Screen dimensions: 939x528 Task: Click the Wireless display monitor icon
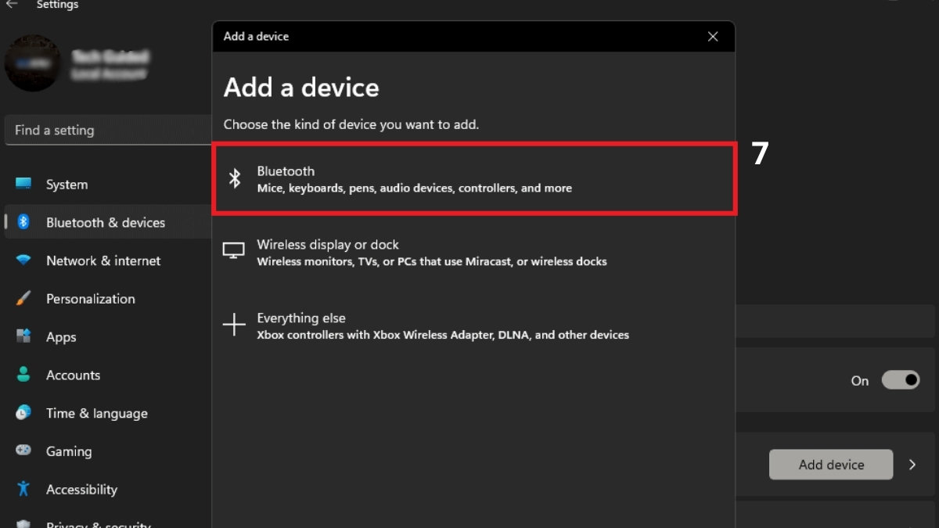pos(234,251)
